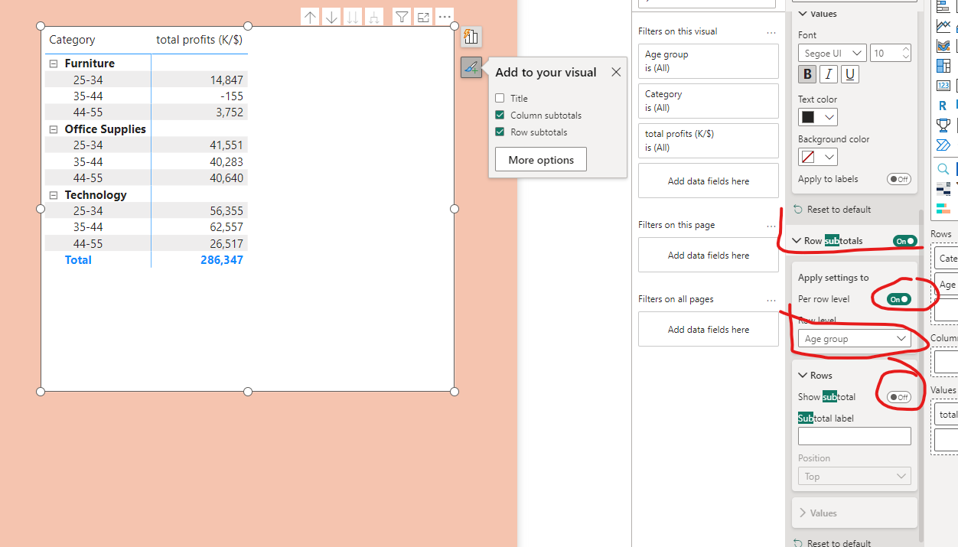Click Reset to default below Apply to labels
Viewport: 958px width, 547px height.
point(833,210)
